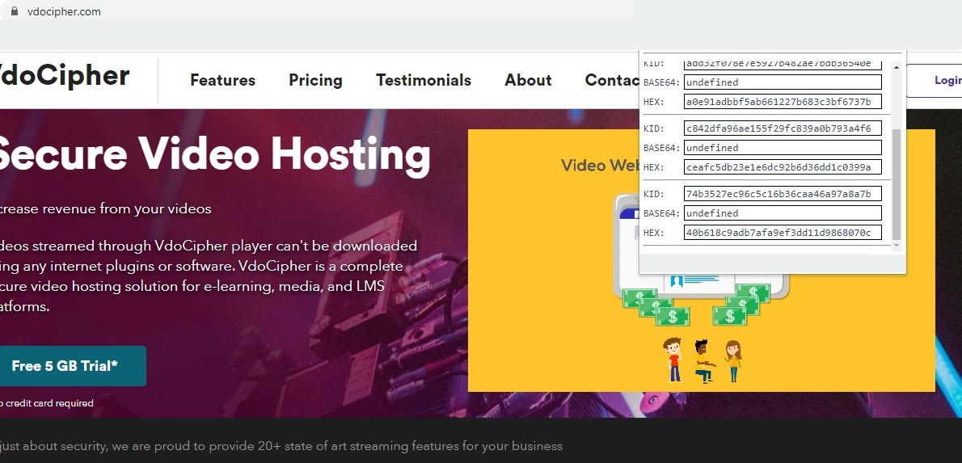Click the 'Secure Video Hosting' heading

pos(215,154)
